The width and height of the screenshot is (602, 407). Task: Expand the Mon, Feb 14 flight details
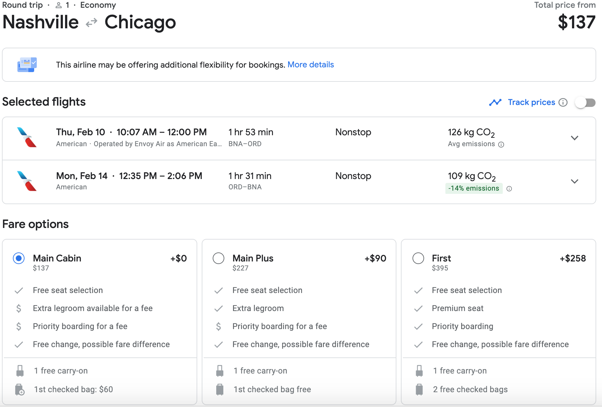(x=574, y=182)
